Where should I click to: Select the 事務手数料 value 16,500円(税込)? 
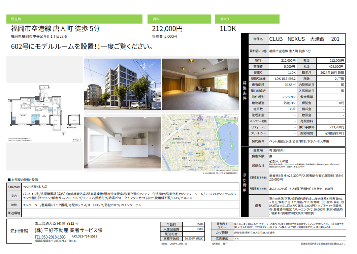pyautogui.click(x=194, y=239)
